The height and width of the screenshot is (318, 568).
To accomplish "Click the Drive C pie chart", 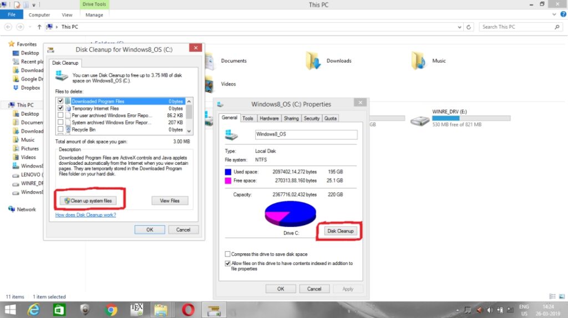I will (x=290, y=214).
